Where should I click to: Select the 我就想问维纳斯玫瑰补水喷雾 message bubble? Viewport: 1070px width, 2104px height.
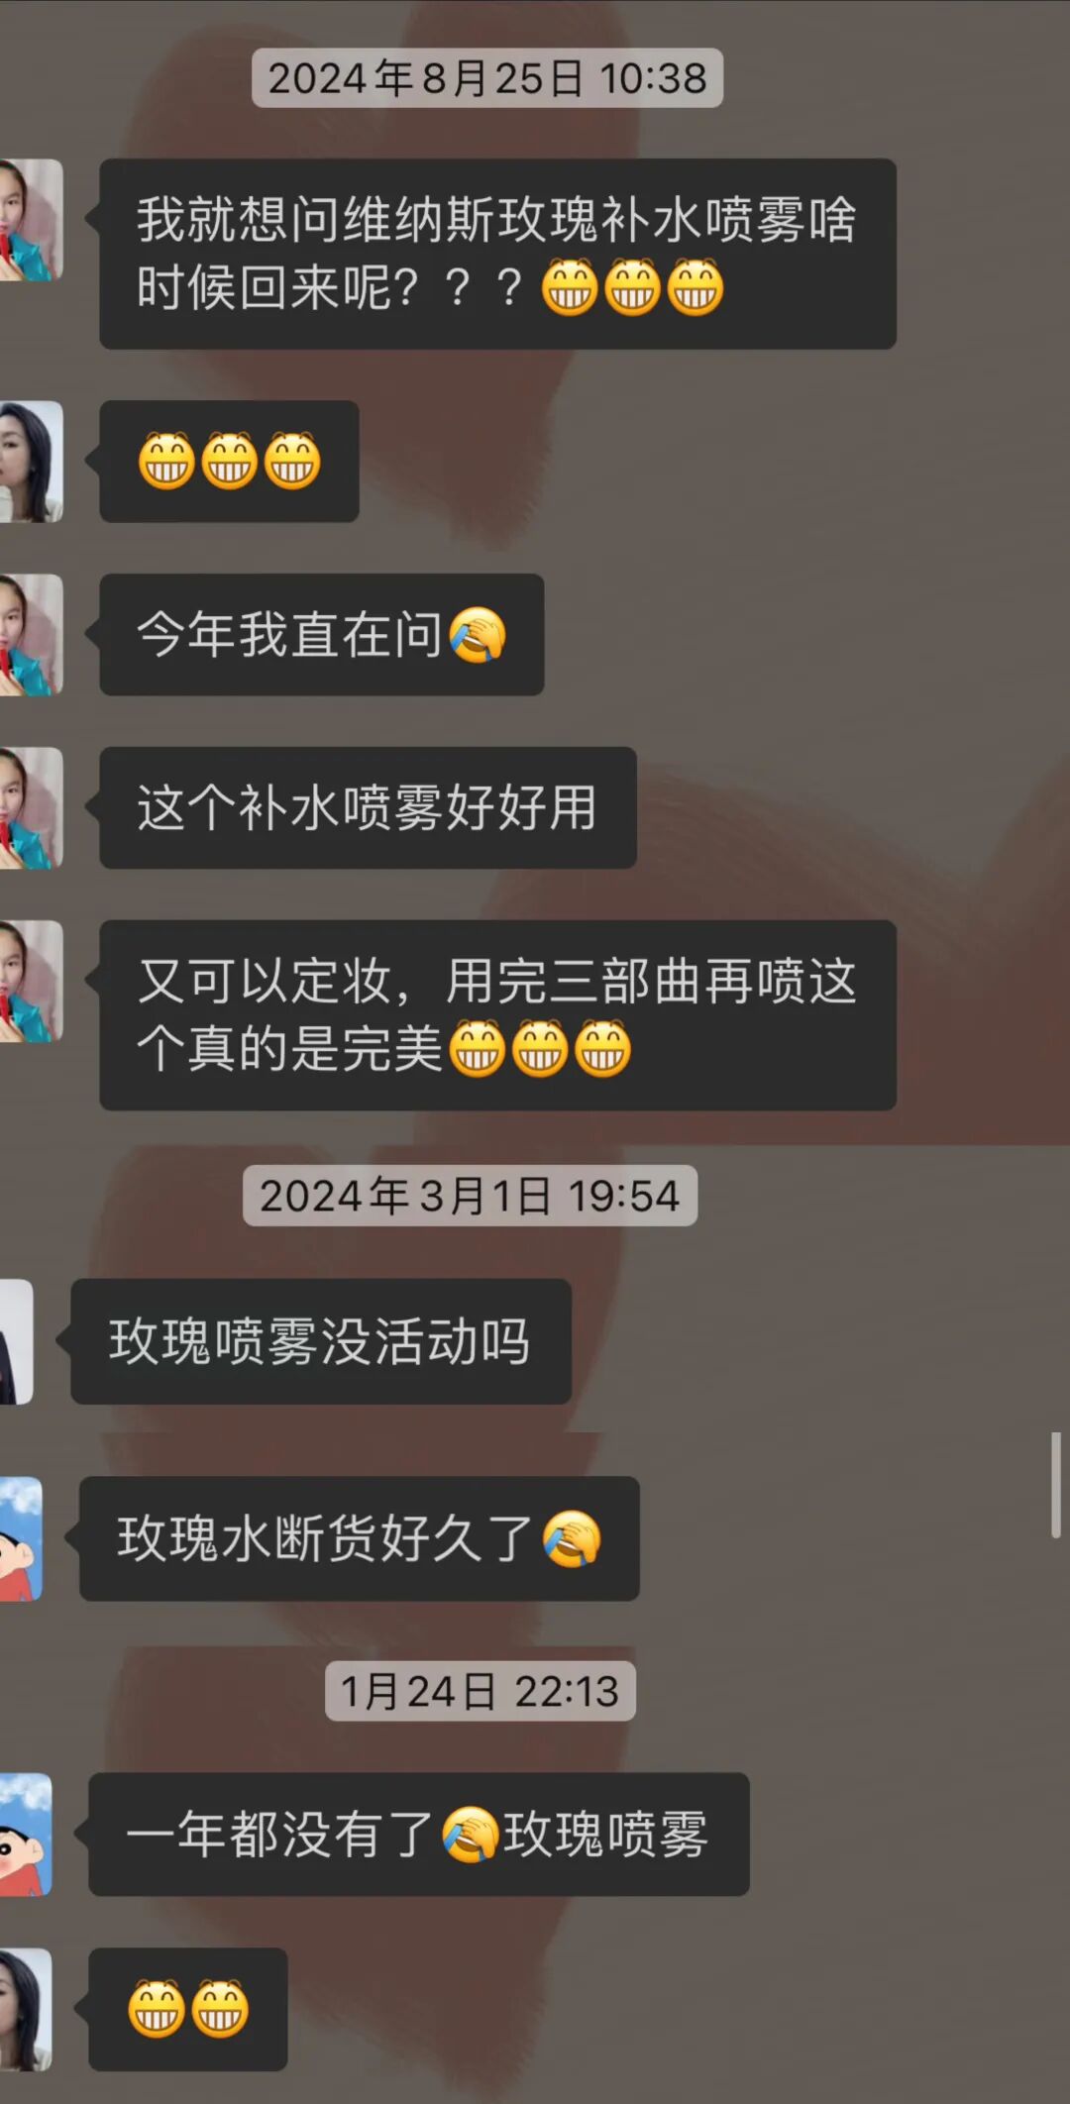(x=498, y=254)
